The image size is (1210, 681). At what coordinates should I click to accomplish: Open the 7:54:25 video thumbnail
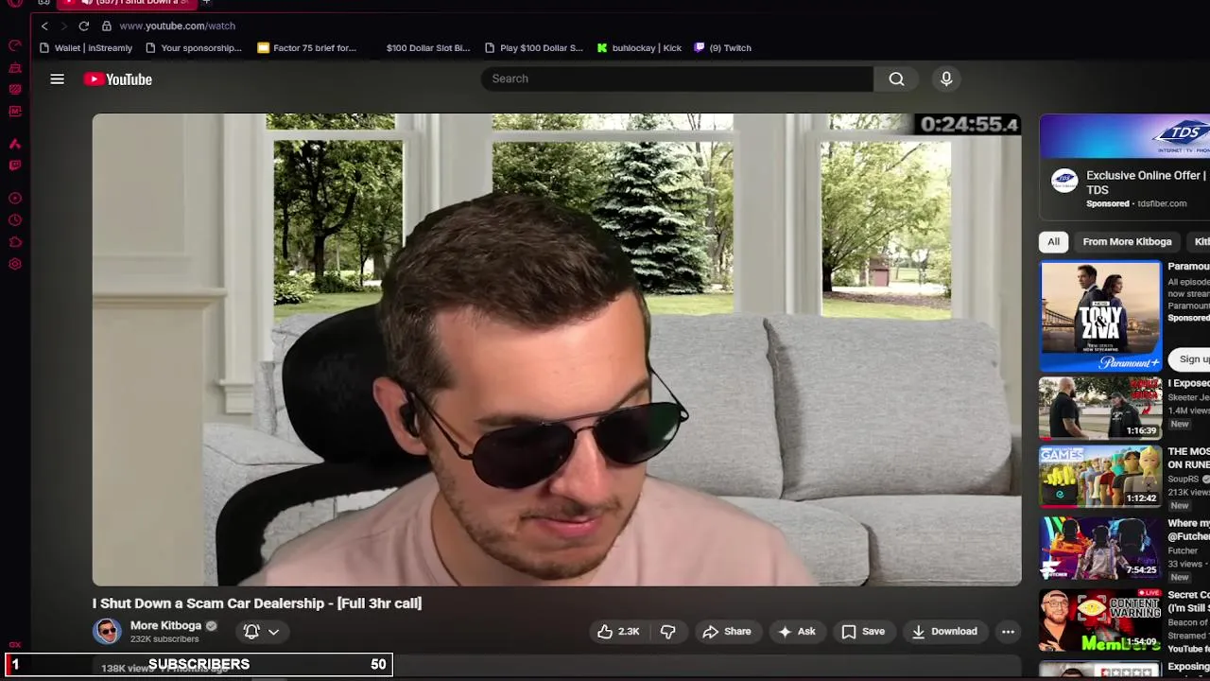tap(1100, 547)
